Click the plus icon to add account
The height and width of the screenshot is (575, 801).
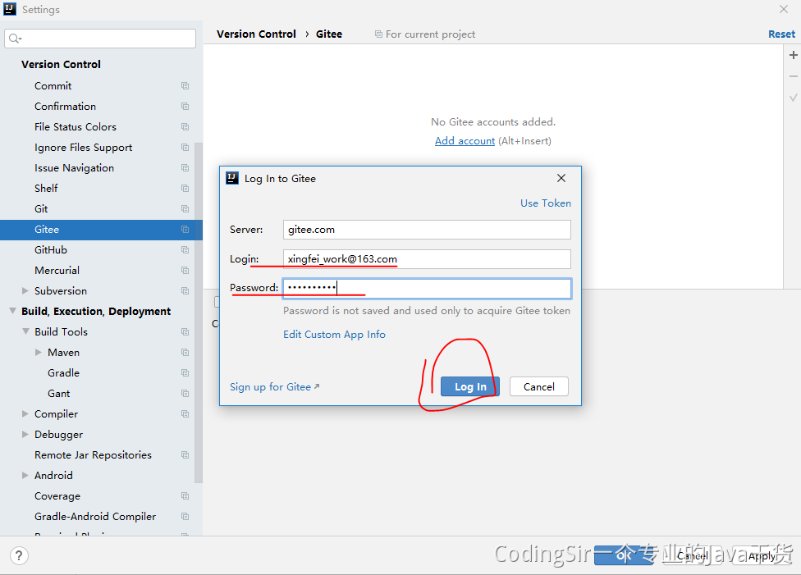[x=794, y=55]
